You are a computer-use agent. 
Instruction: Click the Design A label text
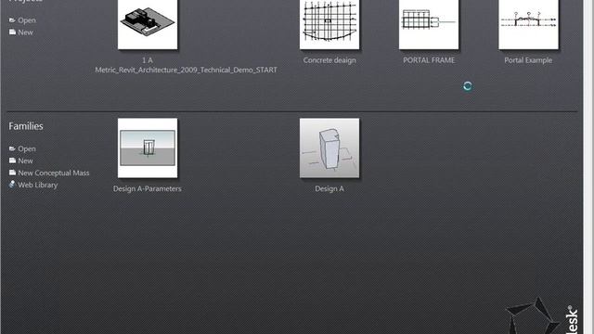(x=329, y=188)
